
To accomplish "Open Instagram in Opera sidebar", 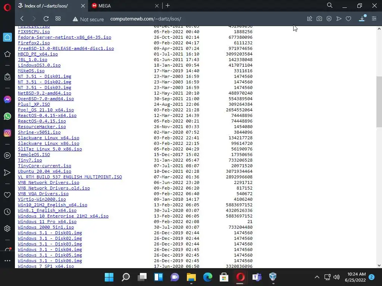I will [7, 133].
